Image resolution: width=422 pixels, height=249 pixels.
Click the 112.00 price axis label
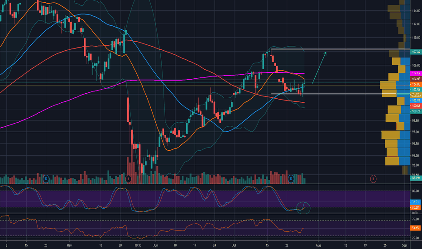[416, 24]
